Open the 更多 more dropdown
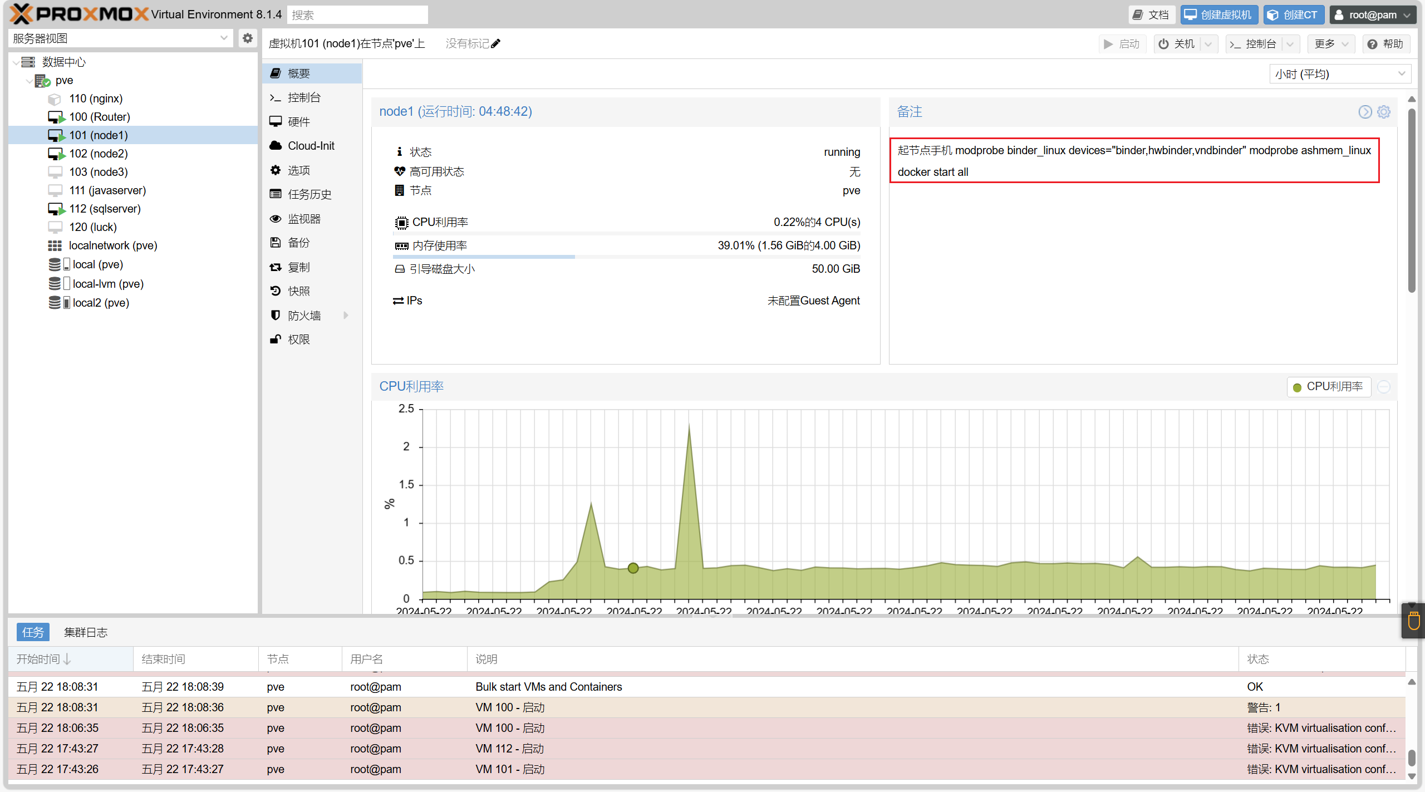Screen dimensions: 1425x792 pos(1331,44)
